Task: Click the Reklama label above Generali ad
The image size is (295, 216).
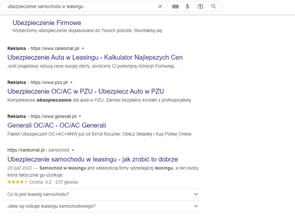Action: 17,116
